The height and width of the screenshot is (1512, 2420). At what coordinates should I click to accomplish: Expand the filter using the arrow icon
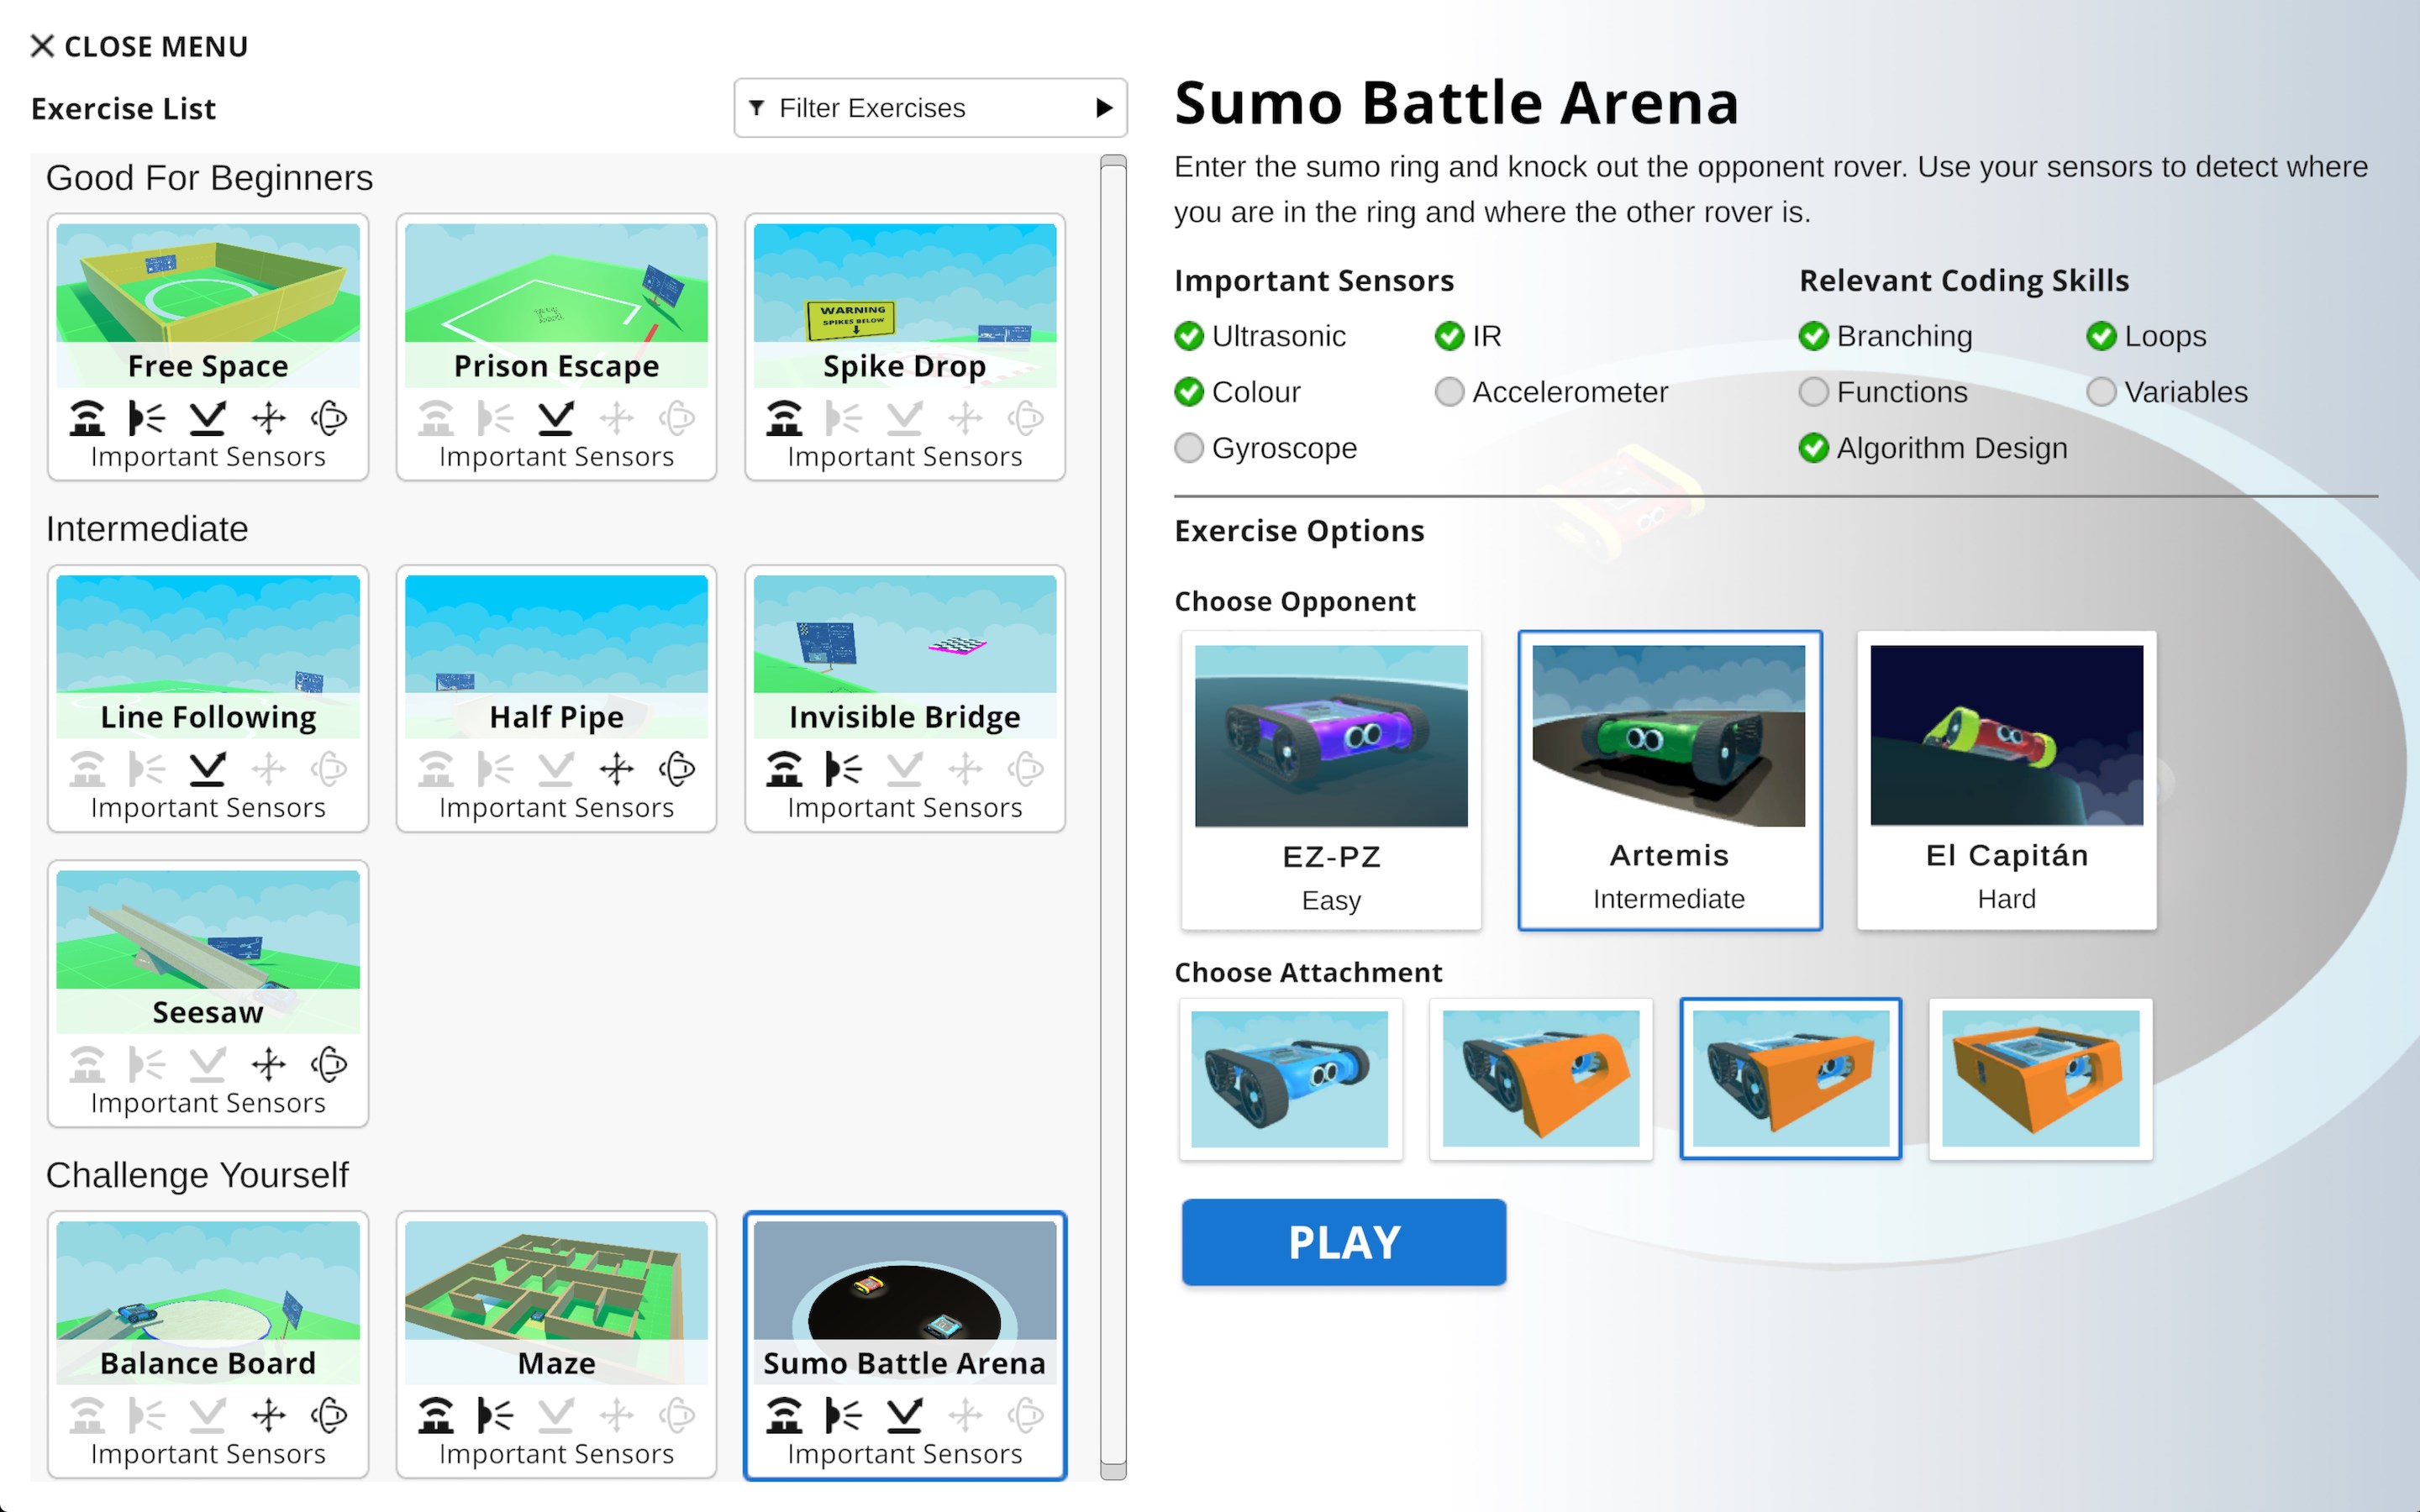point(1104,108)
